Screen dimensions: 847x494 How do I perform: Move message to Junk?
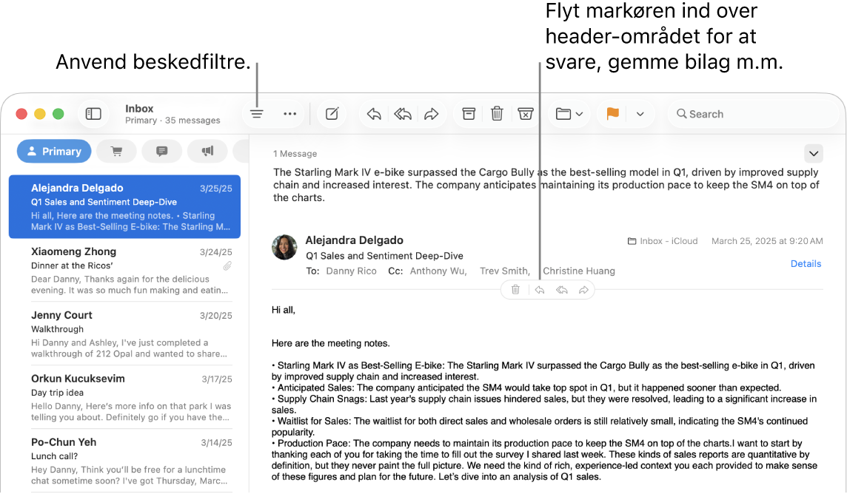point(526,114)
